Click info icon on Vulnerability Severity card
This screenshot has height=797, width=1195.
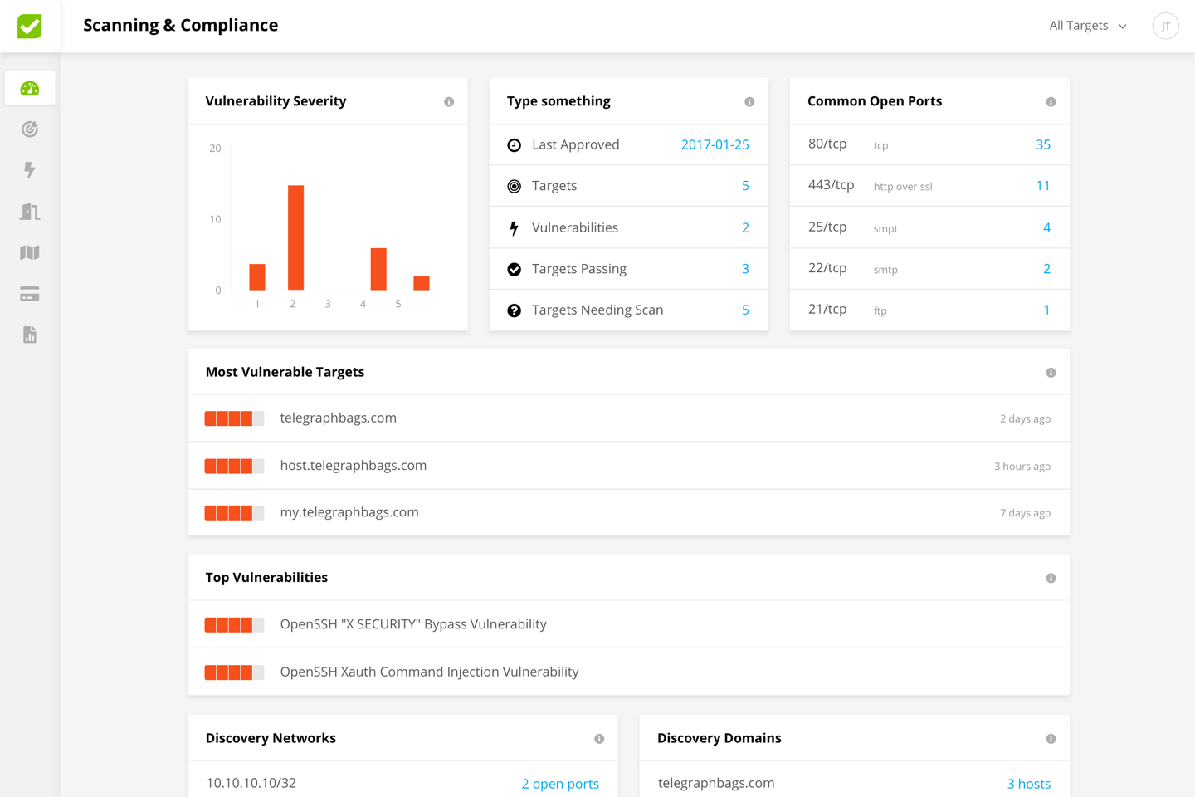click(x=449, y=102)
